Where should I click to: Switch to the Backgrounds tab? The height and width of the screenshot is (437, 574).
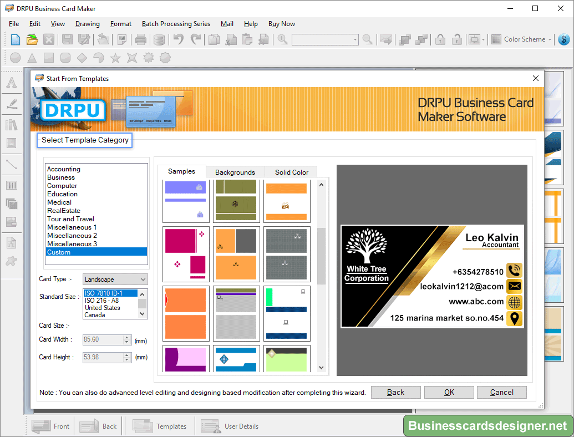pyautogui.click(x=235, y=172)
